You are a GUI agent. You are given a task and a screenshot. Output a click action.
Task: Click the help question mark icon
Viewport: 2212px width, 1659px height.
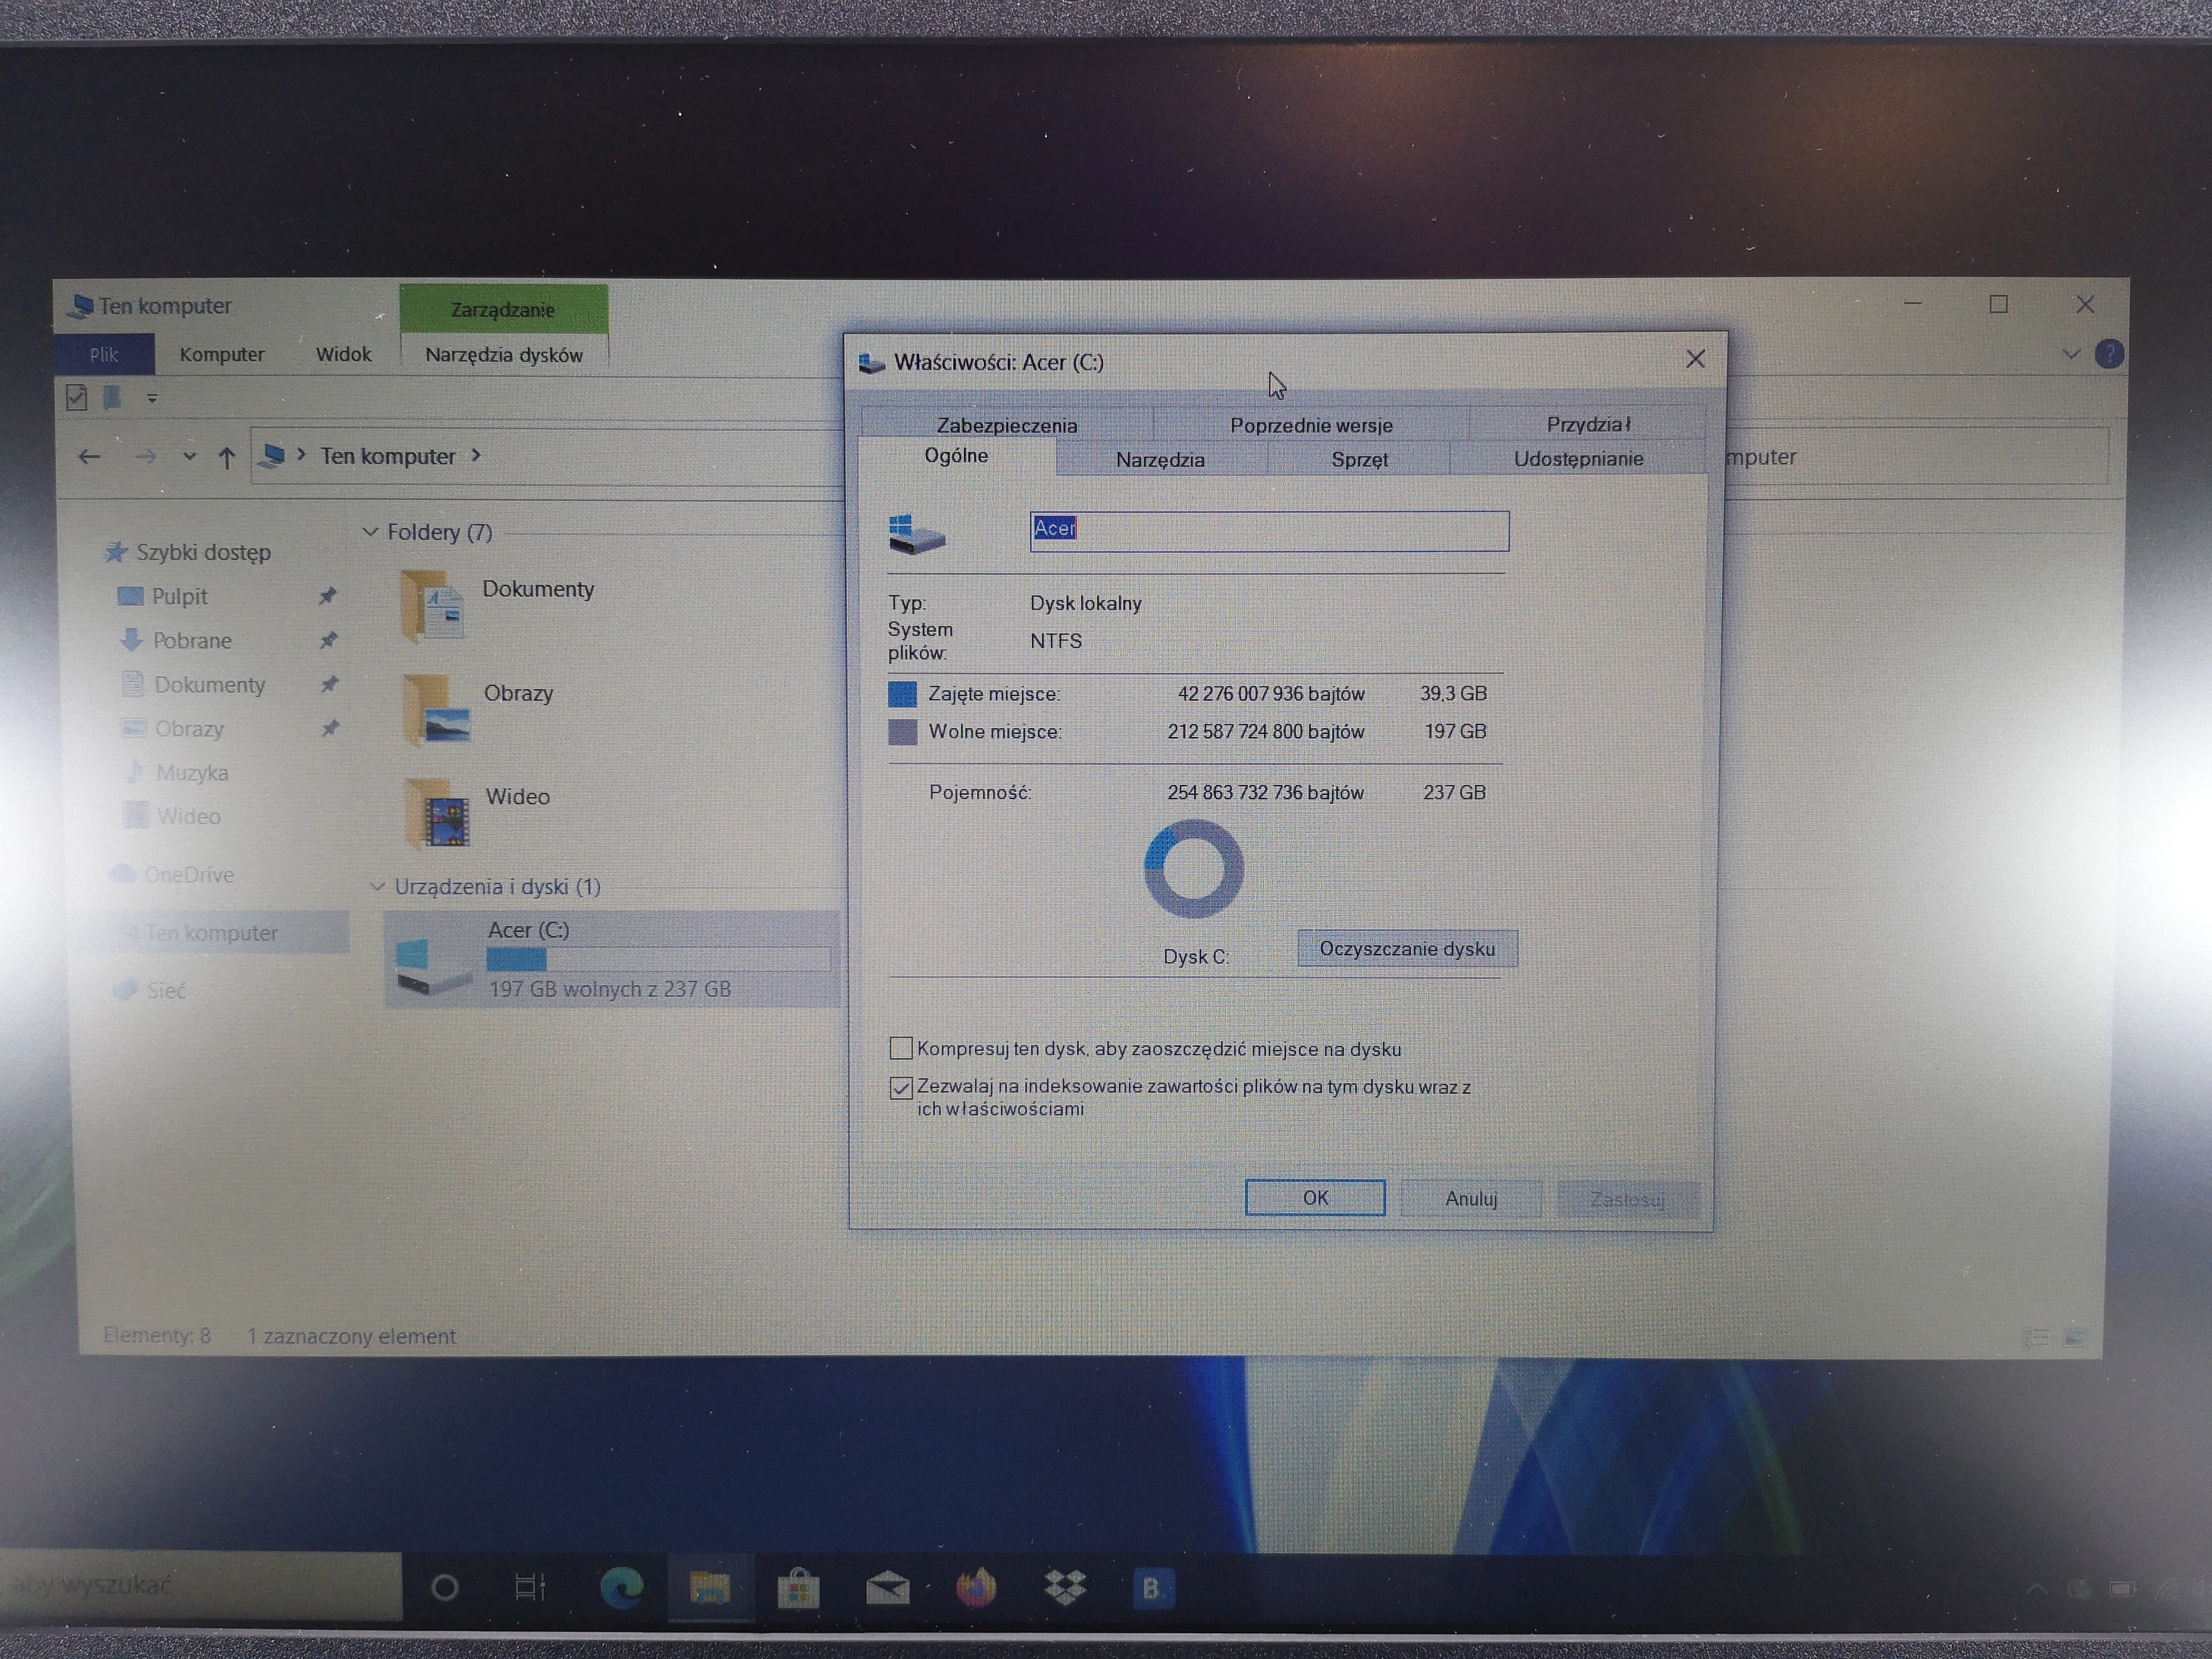pos(2109,354)
